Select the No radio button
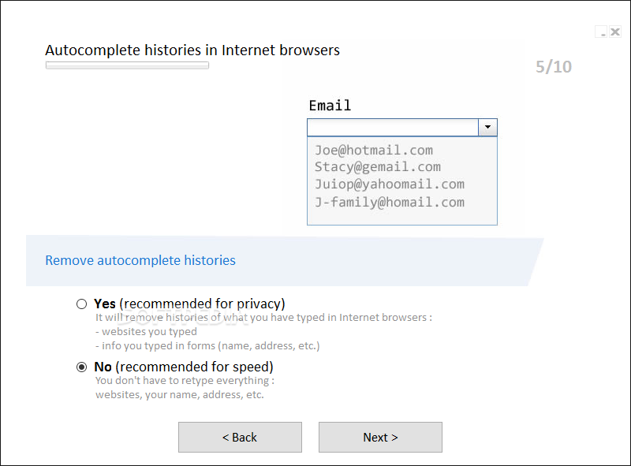This screenshot has height=466, width=631. point(82,367)
